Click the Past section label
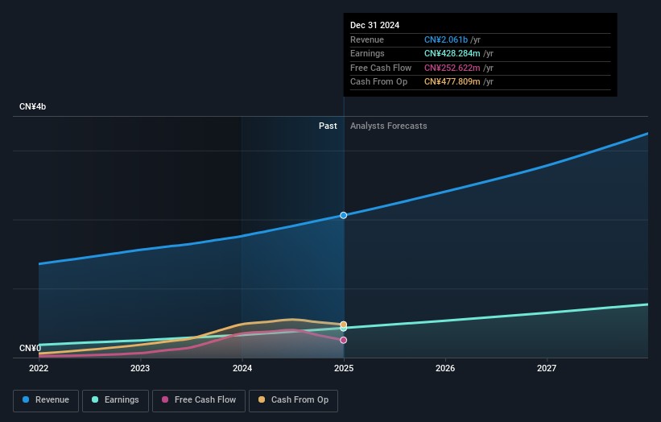The width and height of the screenshot is (661, 422). (328, 126)
